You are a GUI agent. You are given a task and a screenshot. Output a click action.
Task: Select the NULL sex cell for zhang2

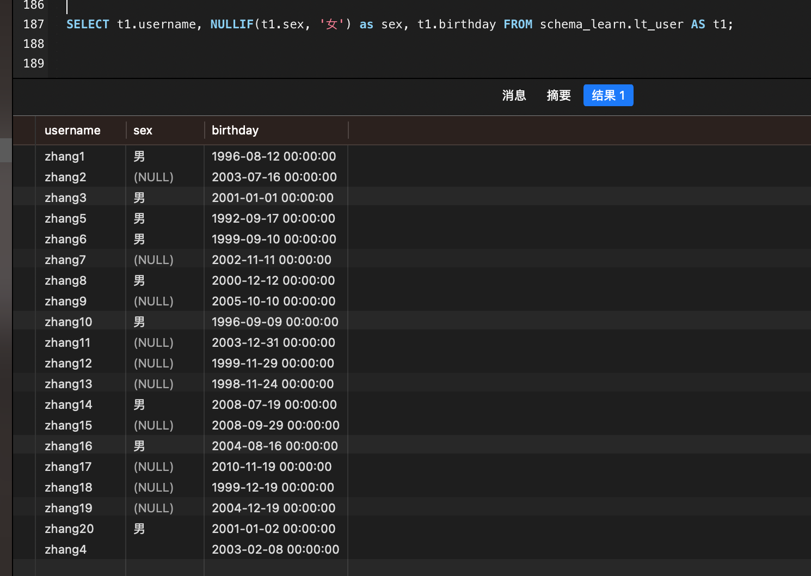153,177
